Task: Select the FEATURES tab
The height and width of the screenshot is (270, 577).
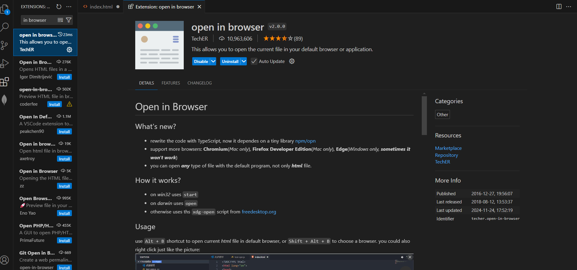Action: click(x=171, y=83)
